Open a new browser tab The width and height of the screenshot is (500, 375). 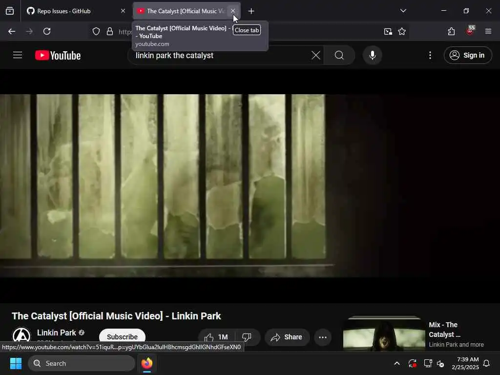tap(251, 11)
